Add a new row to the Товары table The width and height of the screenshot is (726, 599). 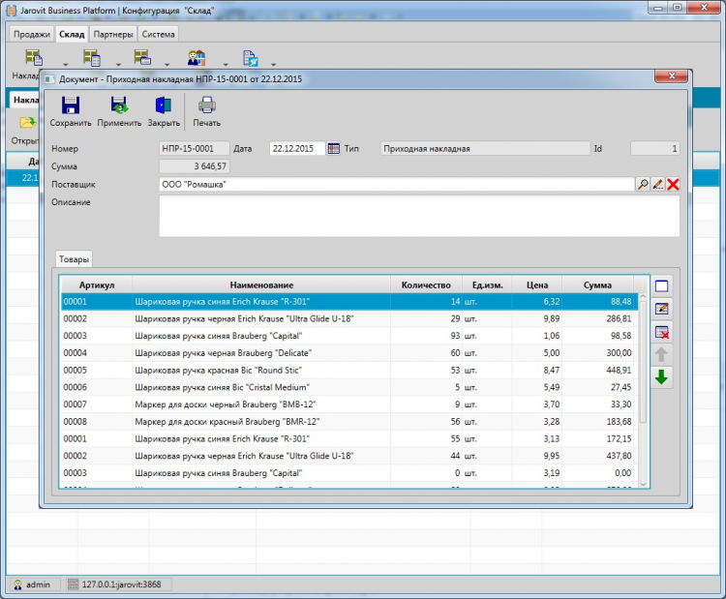[662, 286]
